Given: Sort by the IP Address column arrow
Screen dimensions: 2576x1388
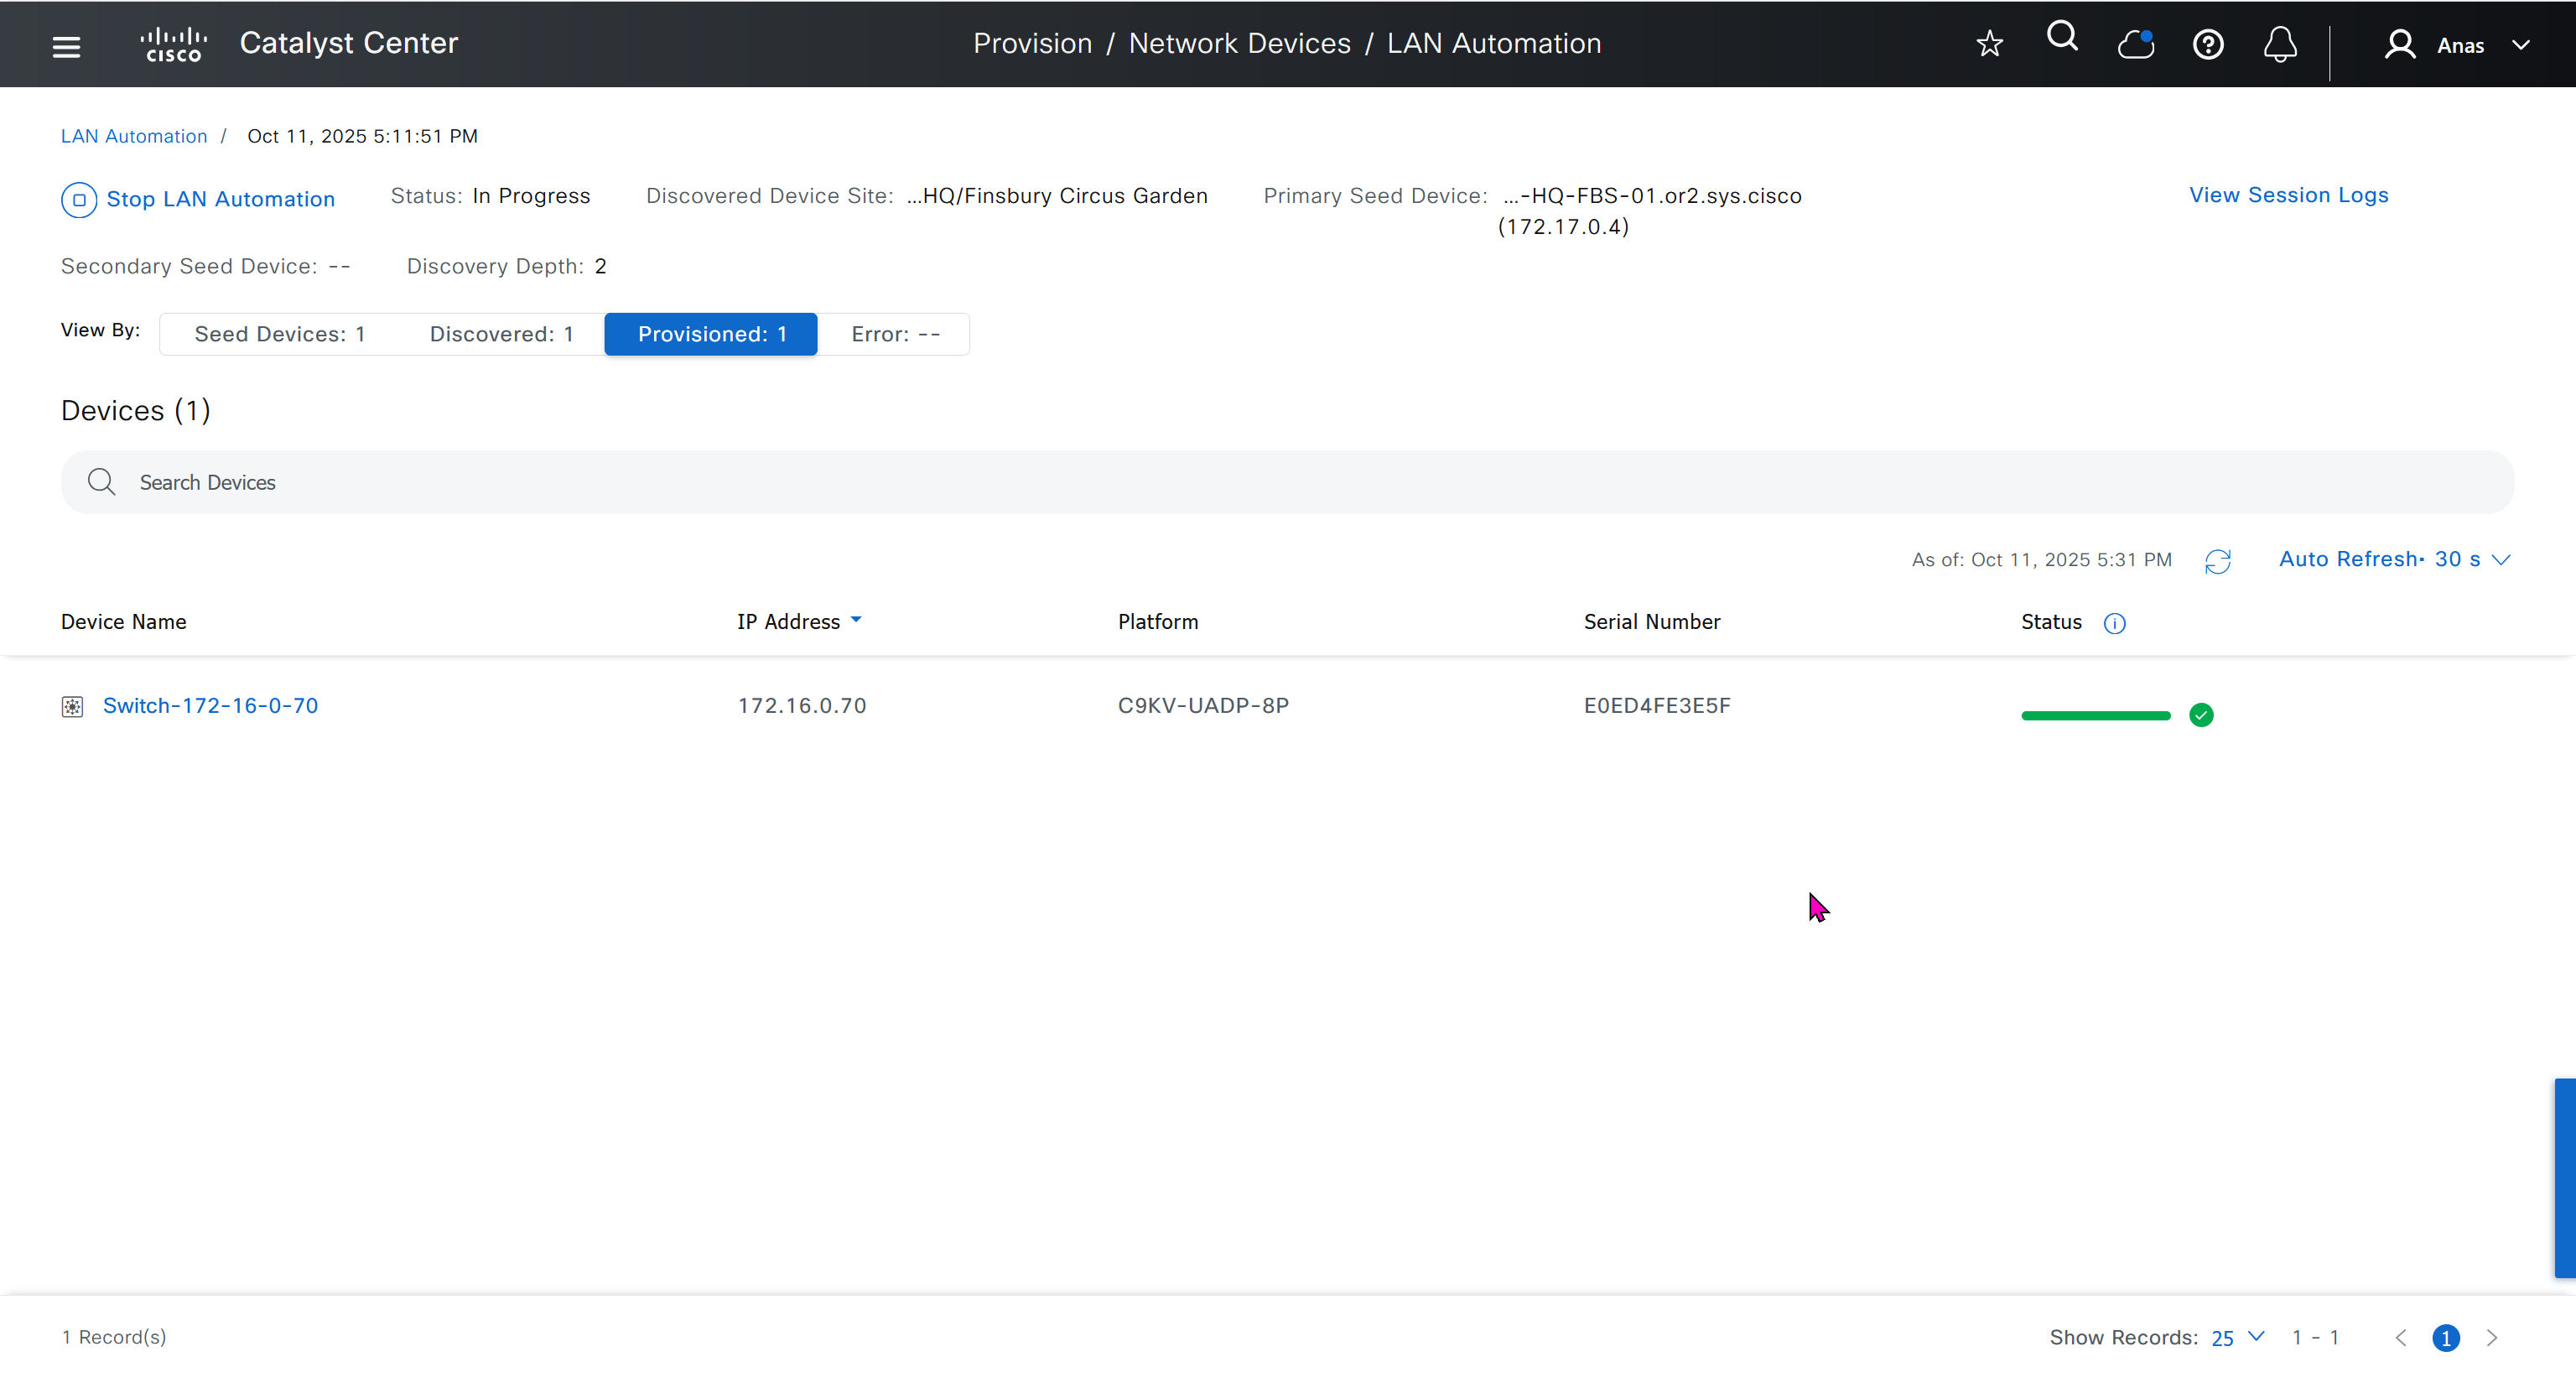Looking at the screenshot, I should (856, 621).
